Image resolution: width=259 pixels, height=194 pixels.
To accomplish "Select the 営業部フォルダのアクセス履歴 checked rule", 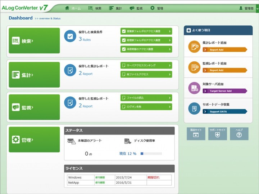I will (146, 31).
